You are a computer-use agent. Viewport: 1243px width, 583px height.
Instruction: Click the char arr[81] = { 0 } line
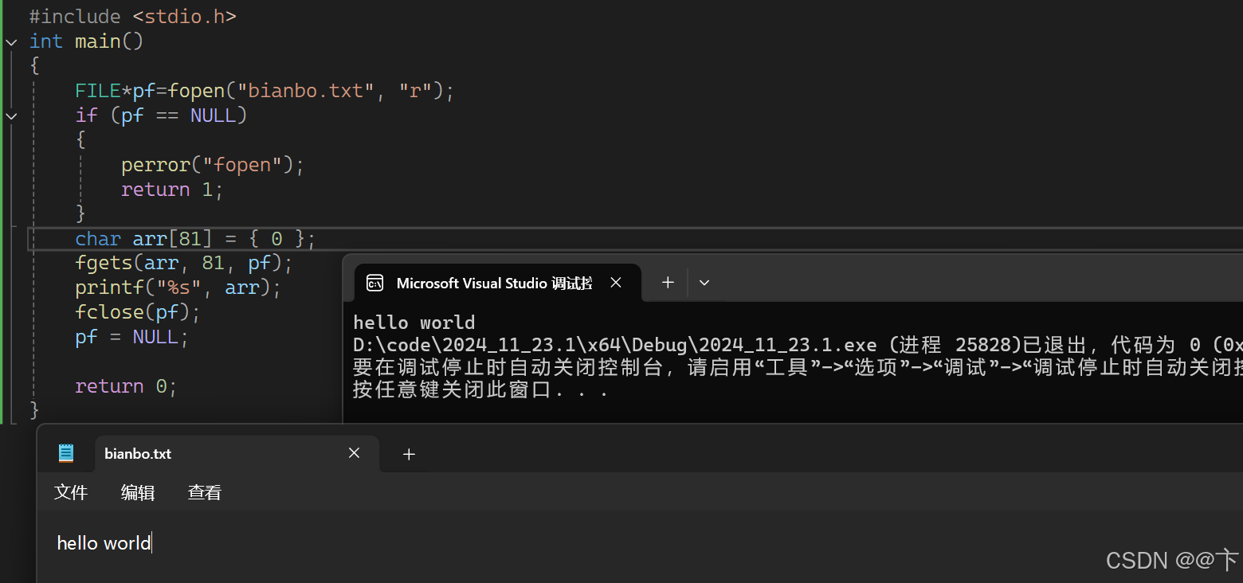point(195,239)
